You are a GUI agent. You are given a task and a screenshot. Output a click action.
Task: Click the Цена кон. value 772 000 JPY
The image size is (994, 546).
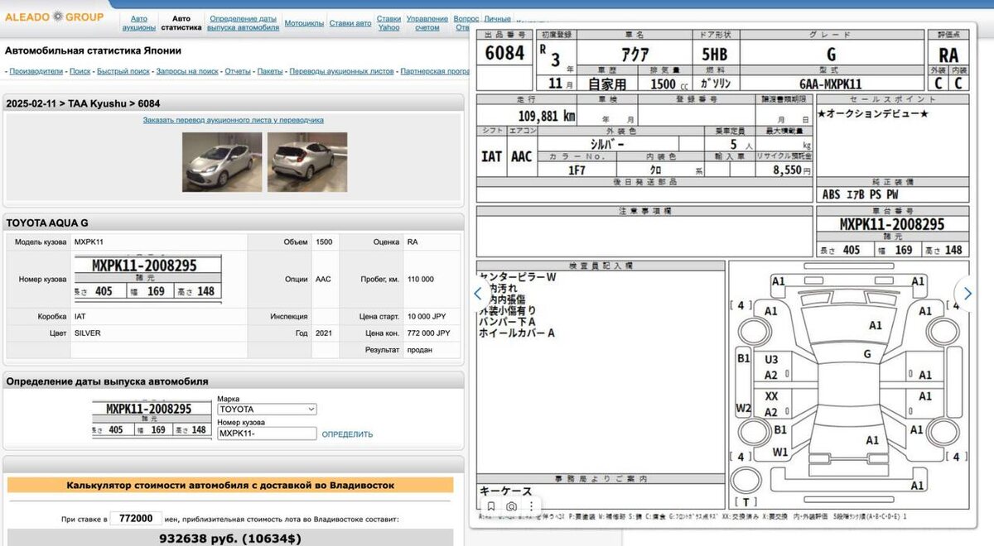pyautogui.click(x=428, y=333)
